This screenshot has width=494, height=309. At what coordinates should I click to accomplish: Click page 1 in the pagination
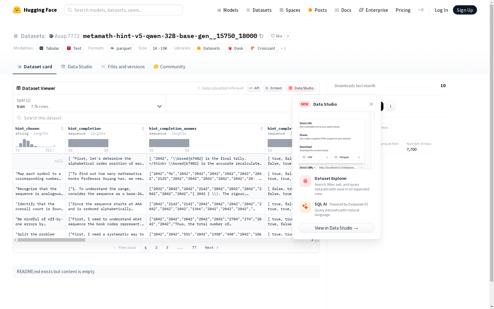coord(145,248)
